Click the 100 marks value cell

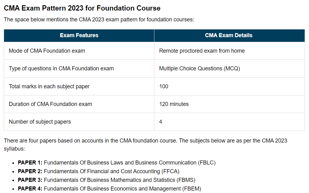point(164,86)
